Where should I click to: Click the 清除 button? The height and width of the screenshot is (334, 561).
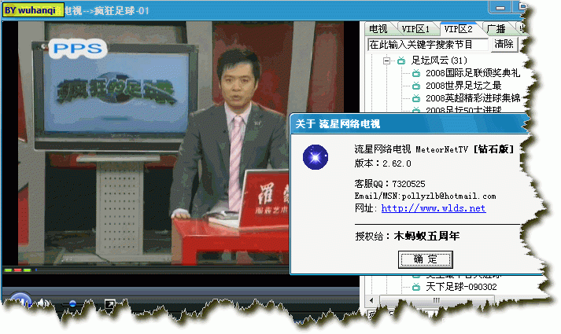504,44
